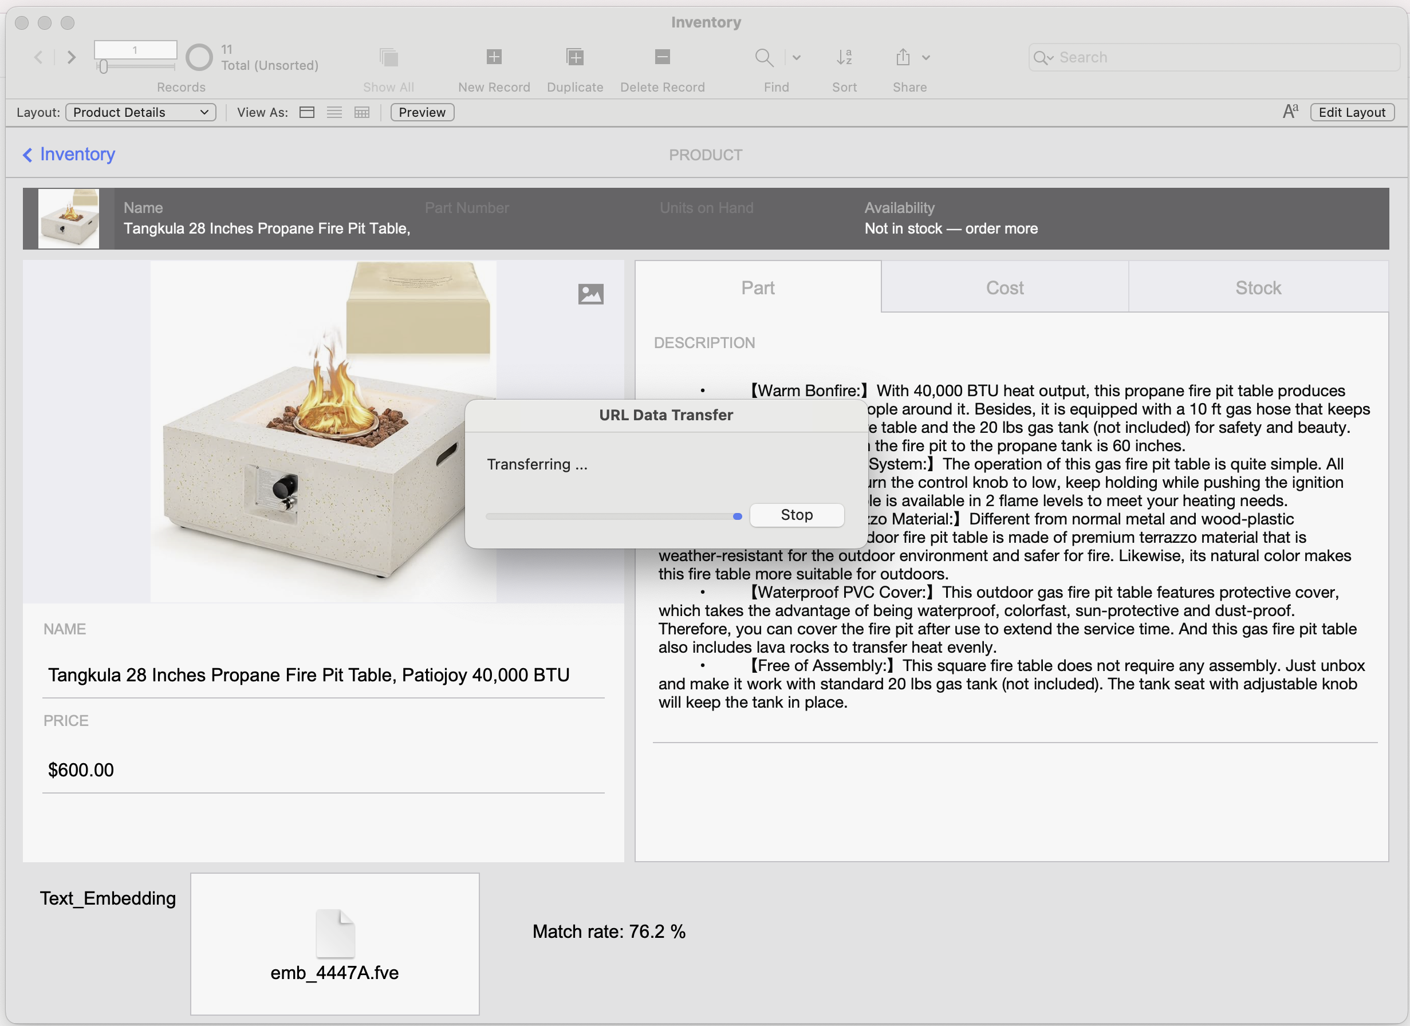The image size is (1410, 1026).
Task: Click the URL Data Transfer dialog title
Action: click(x=666, y=415)
